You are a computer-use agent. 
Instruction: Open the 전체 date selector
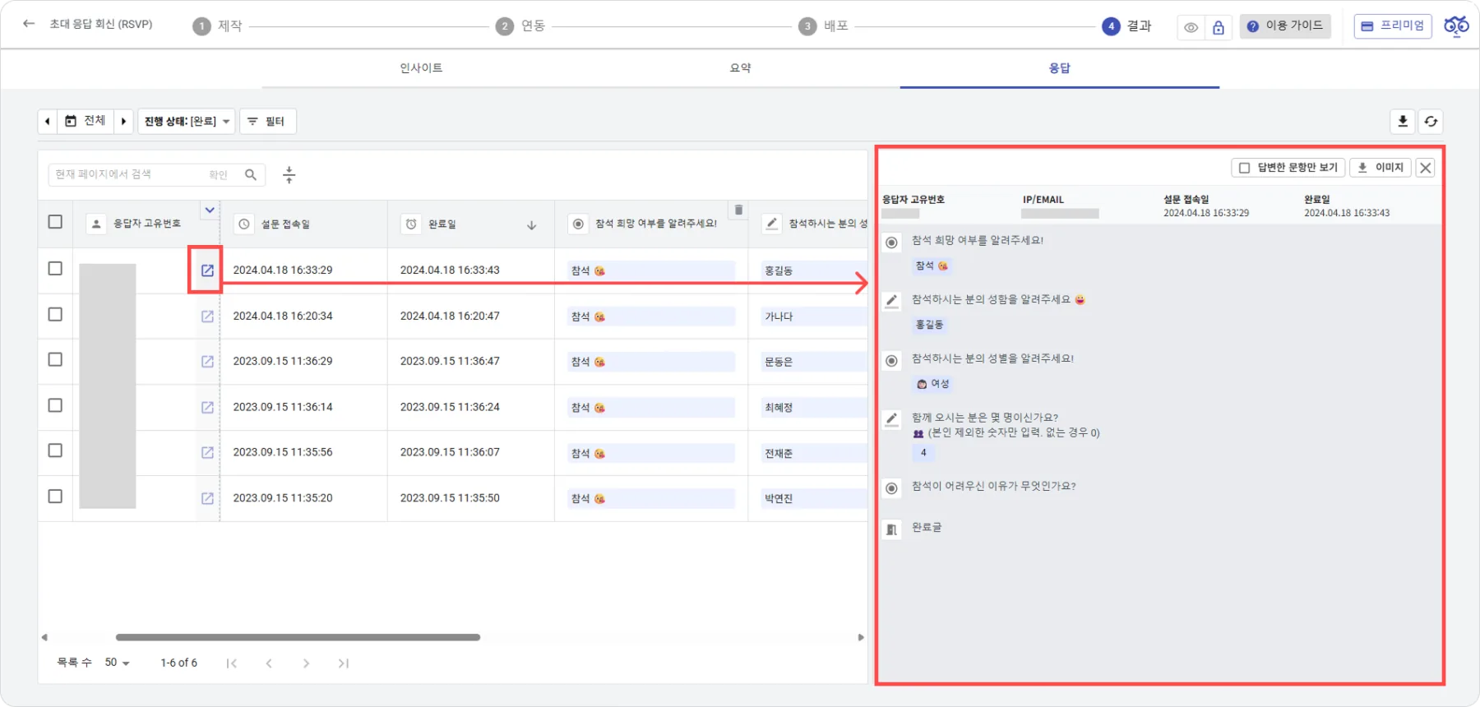point(86,122)
